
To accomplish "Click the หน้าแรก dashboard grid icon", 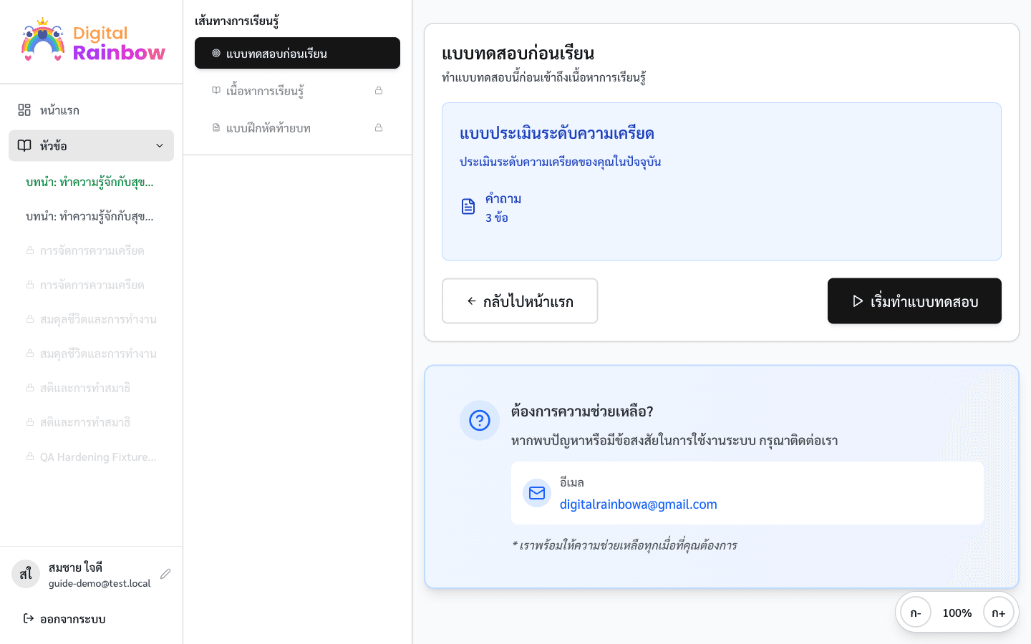I will pos(24,109).
